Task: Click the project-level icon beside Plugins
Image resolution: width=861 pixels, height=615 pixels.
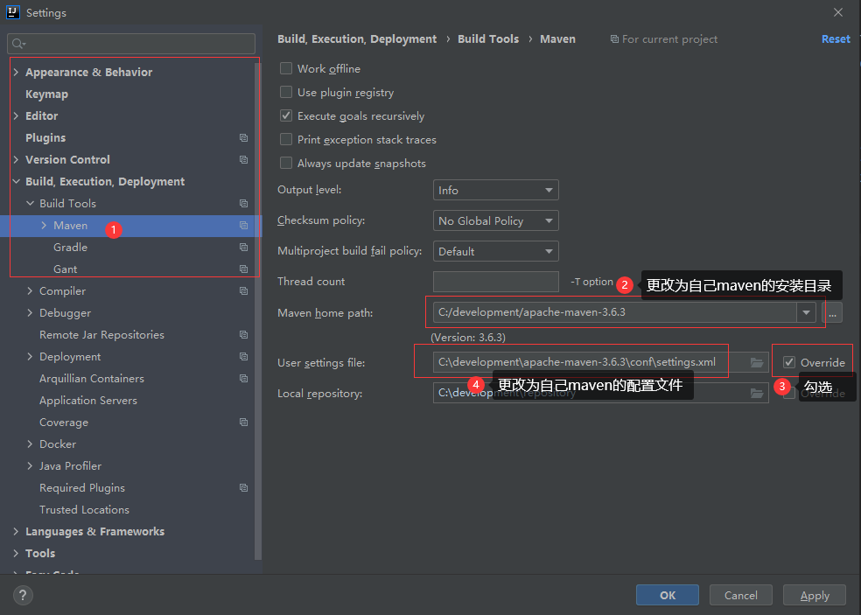Action: point(243,138)
